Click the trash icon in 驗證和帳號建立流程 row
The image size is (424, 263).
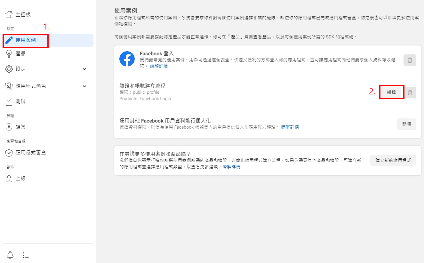(410, 92)
